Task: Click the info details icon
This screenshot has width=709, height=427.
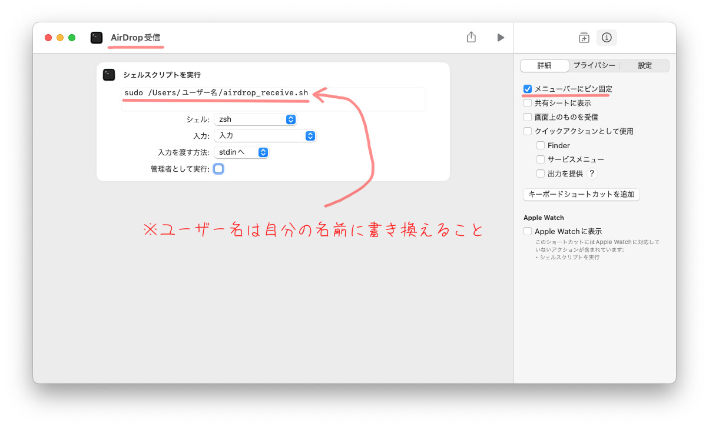Action: (607, 38)
